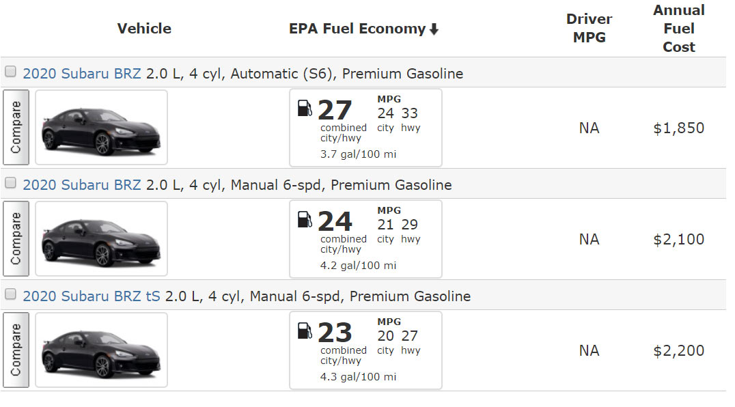The image size is (735, 407).
Task: Open the 2020 Subaru BRZ tS link
Action: point(92,296)
